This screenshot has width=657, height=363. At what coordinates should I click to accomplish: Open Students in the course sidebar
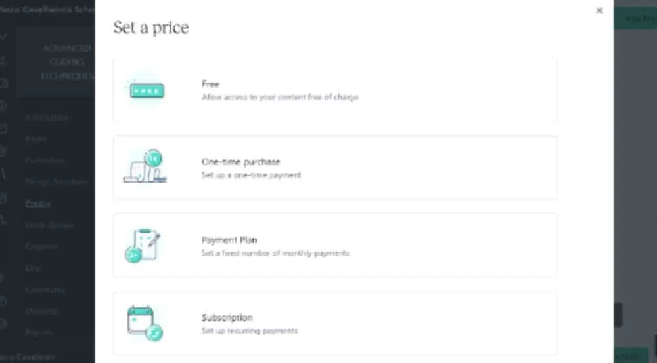(41, 311)
